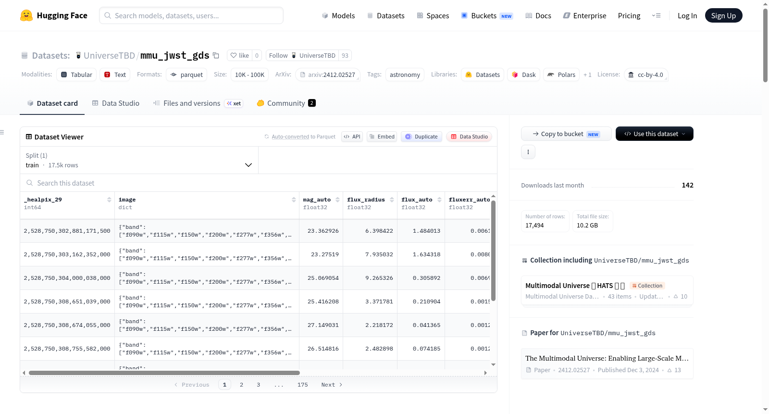Viewport: 769px width, 414px height.
Task: Expand the Split train dropdown
Action: [x=139, y=160]
